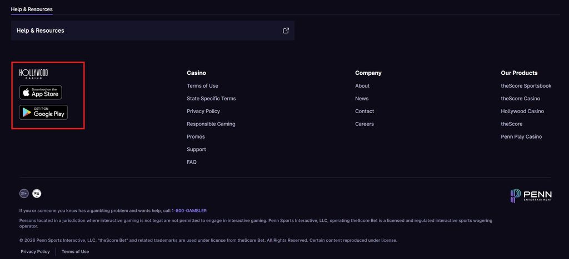
Task: Open Penn Play Casino link
Action: [x=521, y=136]
